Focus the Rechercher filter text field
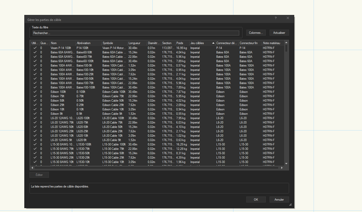This screenshot has height=212, width=362. pos(136,33)
